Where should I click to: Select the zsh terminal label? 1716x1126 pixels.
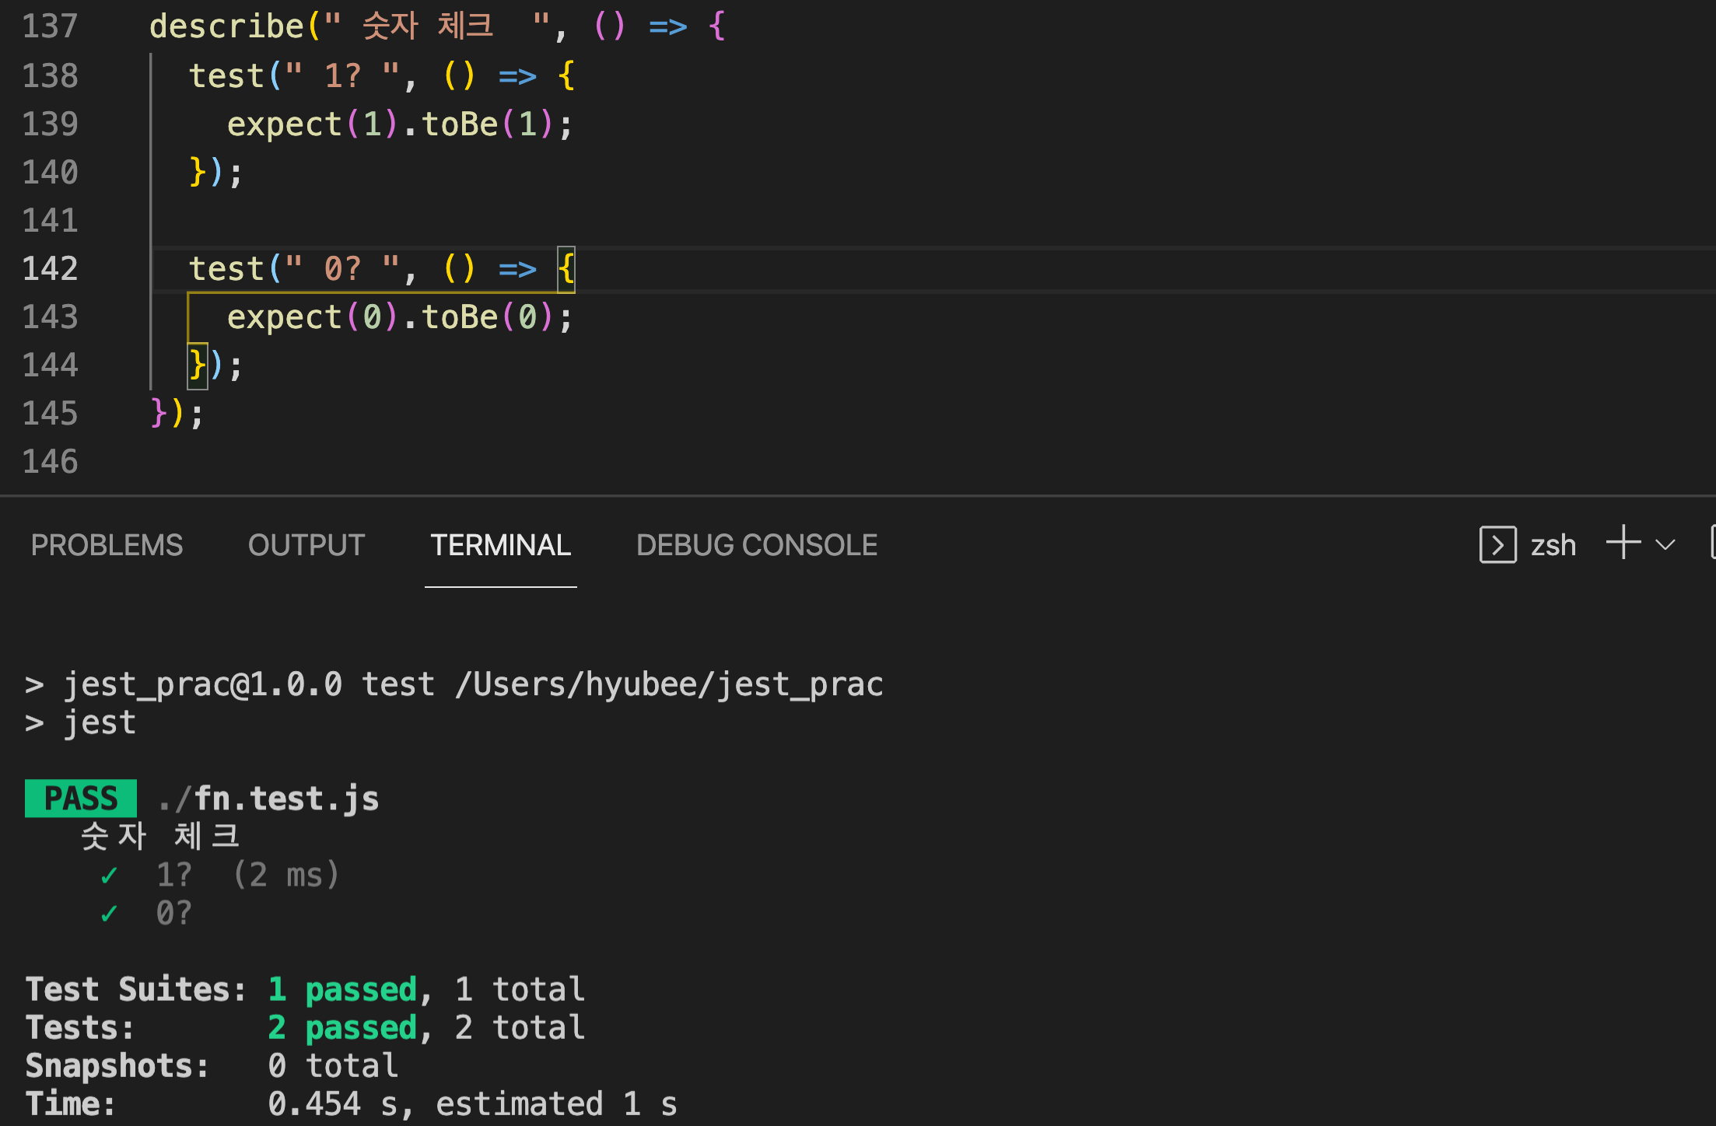click(x=1553, y=546)
